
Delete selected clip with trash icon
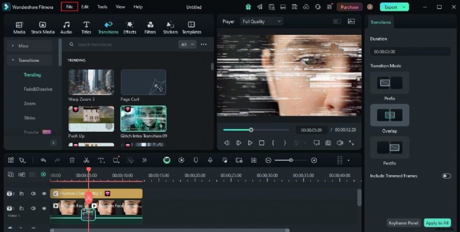[x=72, y=160]
